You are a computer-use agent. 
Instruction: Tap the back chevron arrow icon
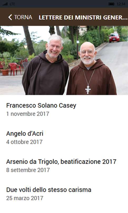10,17
